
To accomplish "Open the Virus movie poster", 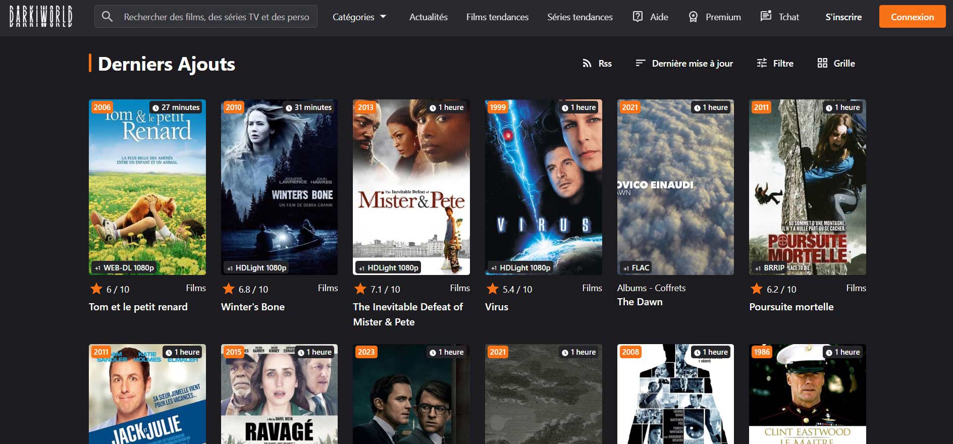I will 544,187.
